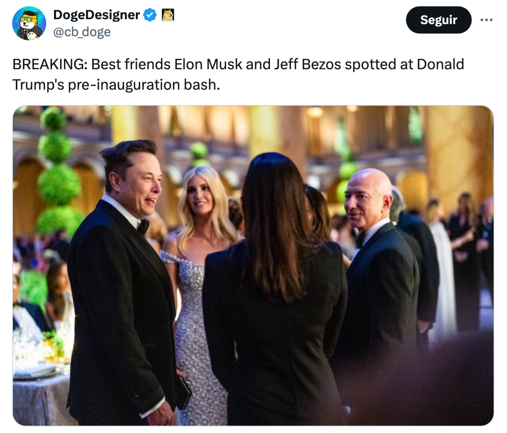Open the DogeDesigner profile avatar
Image resolution: width=507 pixels, height=433 pixels.
(x=29, y=23)
